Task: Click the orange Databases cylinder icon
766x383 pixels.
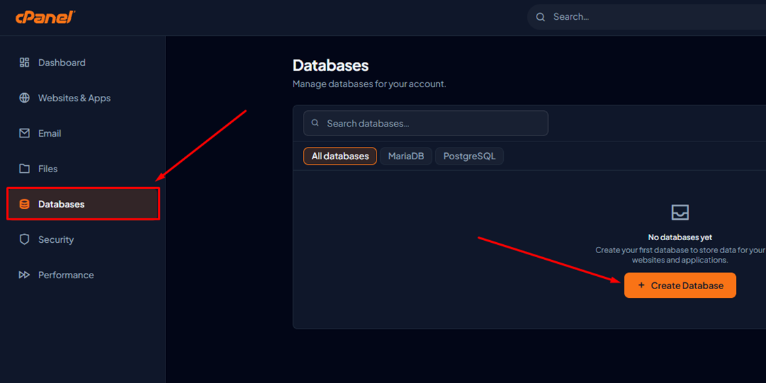Action: [25, 204]
